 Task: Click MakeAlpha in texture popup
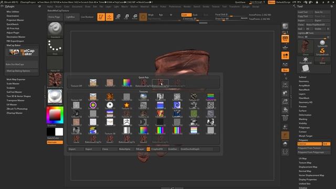(126, 149)
